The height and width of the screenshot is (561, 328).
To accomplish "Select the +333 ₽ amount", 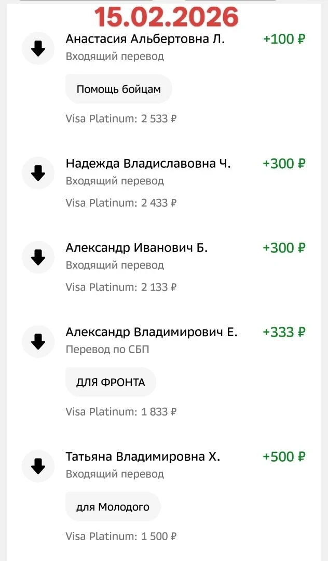I will (x=284, y=332).
